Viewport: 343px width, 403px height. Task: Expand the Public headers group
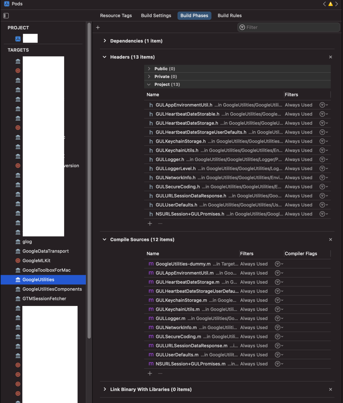coord(149,69)
